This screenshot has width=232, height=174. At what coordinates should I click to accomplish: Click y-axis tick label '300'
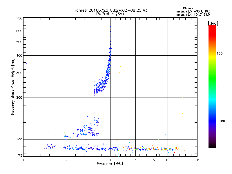click(x=19, y=73)
